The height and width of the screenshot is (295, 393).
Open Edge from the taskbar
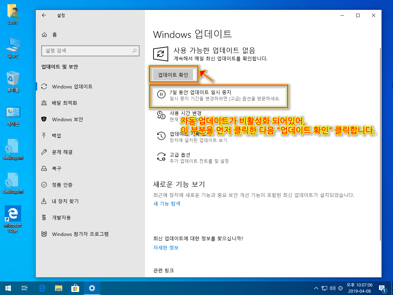tap(42, 288)
